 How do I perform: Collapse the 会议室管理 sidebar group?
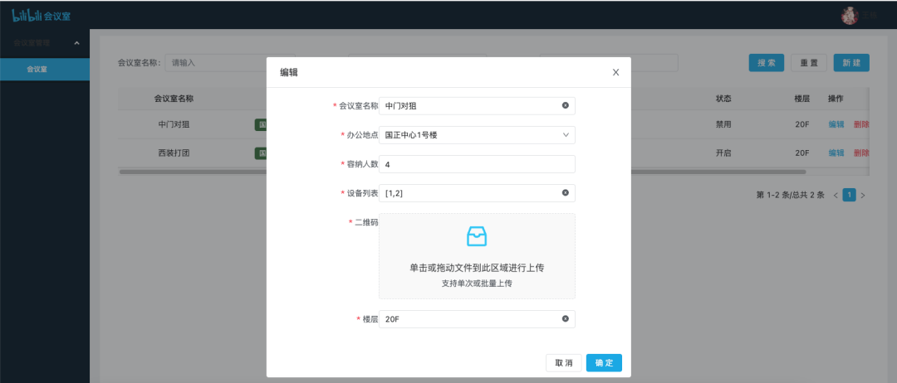point(45,43)
